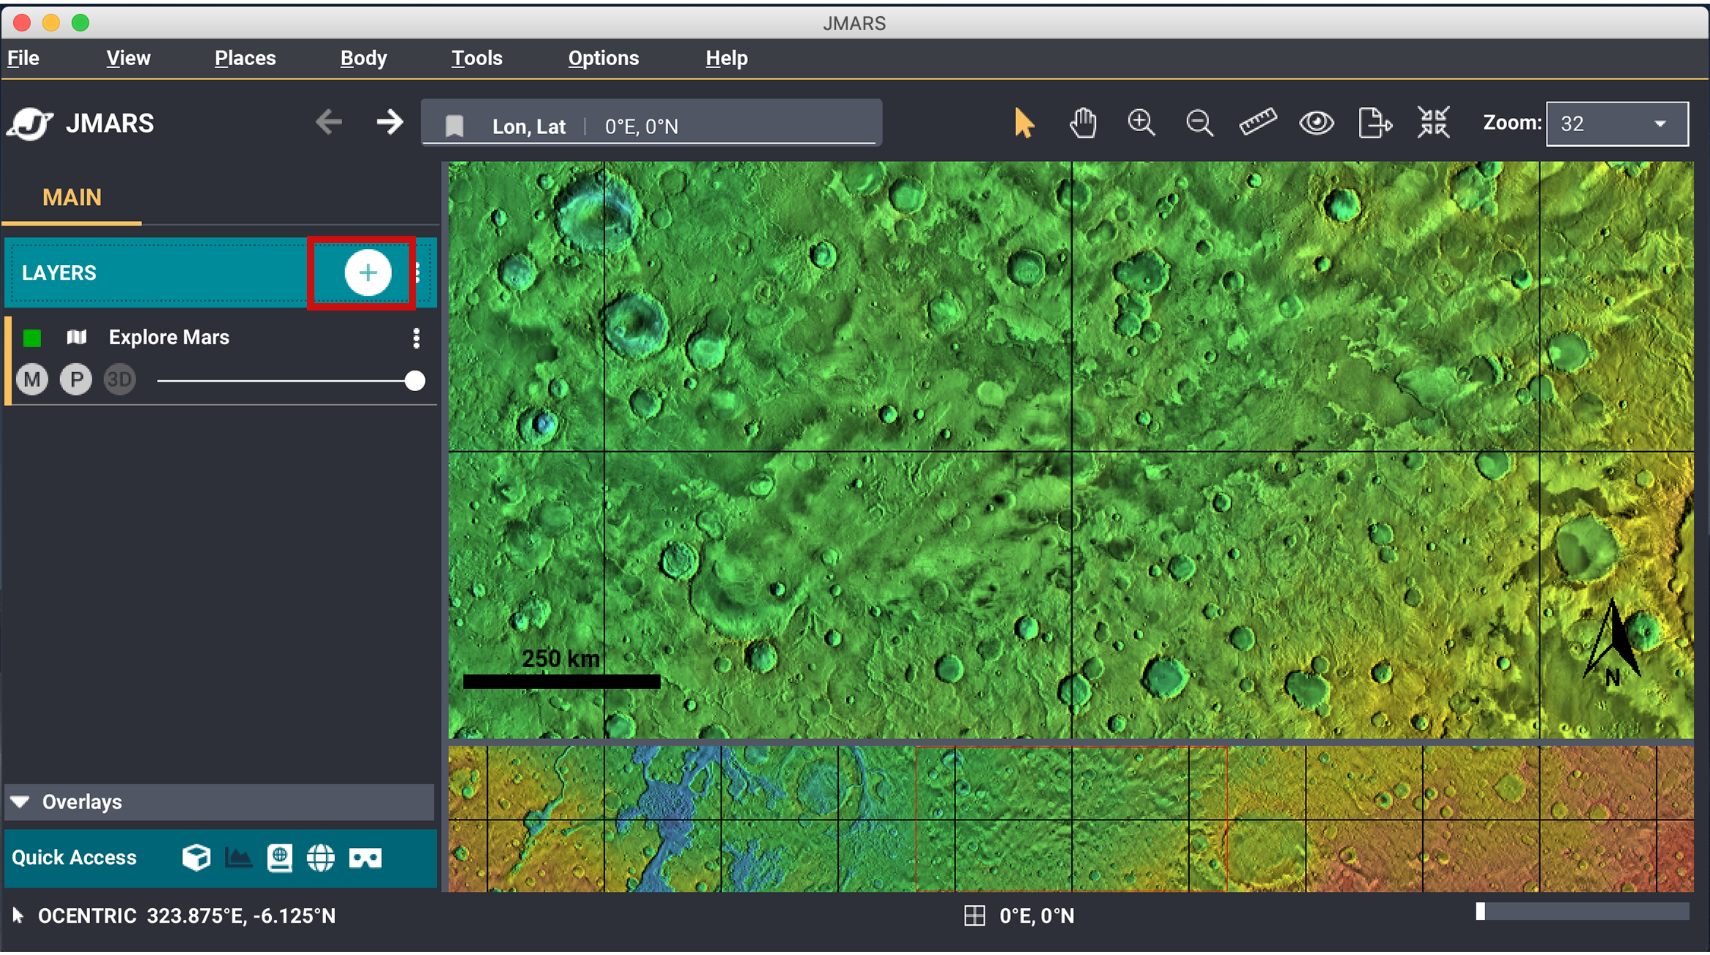Select the arrow pointer tool
The image size is (1710, 955).
point(1024,123)
